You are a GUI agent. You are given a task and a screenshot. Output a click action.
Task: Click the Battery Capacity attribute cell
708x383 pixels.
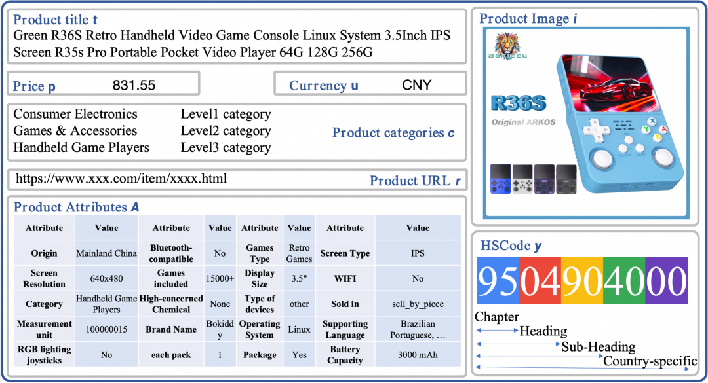[345, 355]
